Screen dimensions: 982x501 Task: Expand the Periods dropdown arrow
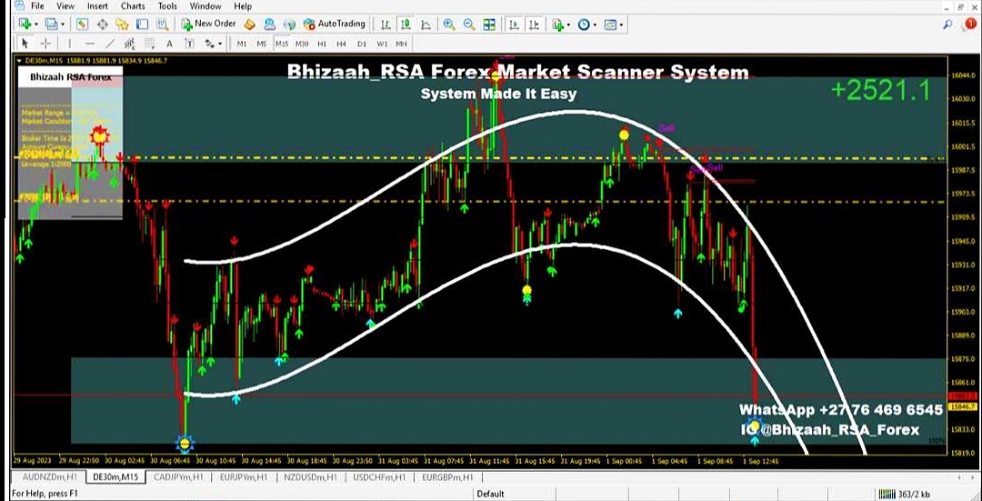pyautogui.click(x=595, y=25)
